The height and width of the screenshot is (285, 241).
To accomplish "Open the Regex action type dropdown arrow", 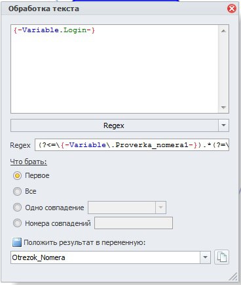I will (223, 125).
